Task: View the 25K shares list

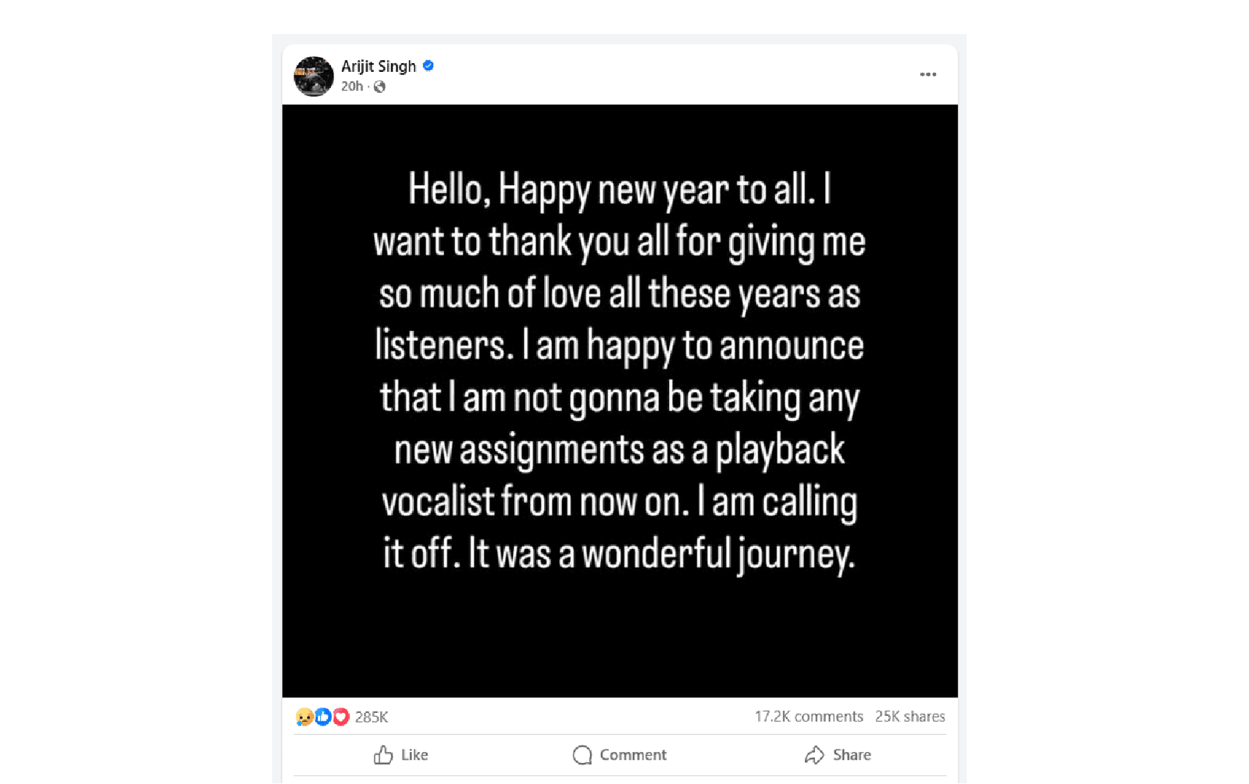Action: (x=909, y=716)
